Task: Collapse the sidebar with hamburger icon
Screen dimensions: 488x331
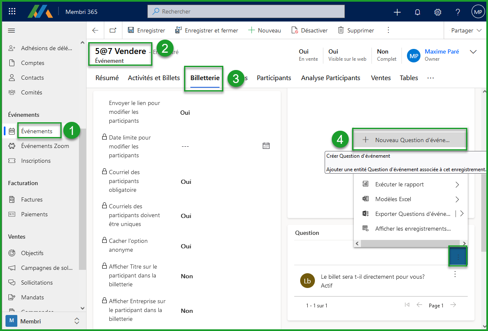Action: click(12, 30)
